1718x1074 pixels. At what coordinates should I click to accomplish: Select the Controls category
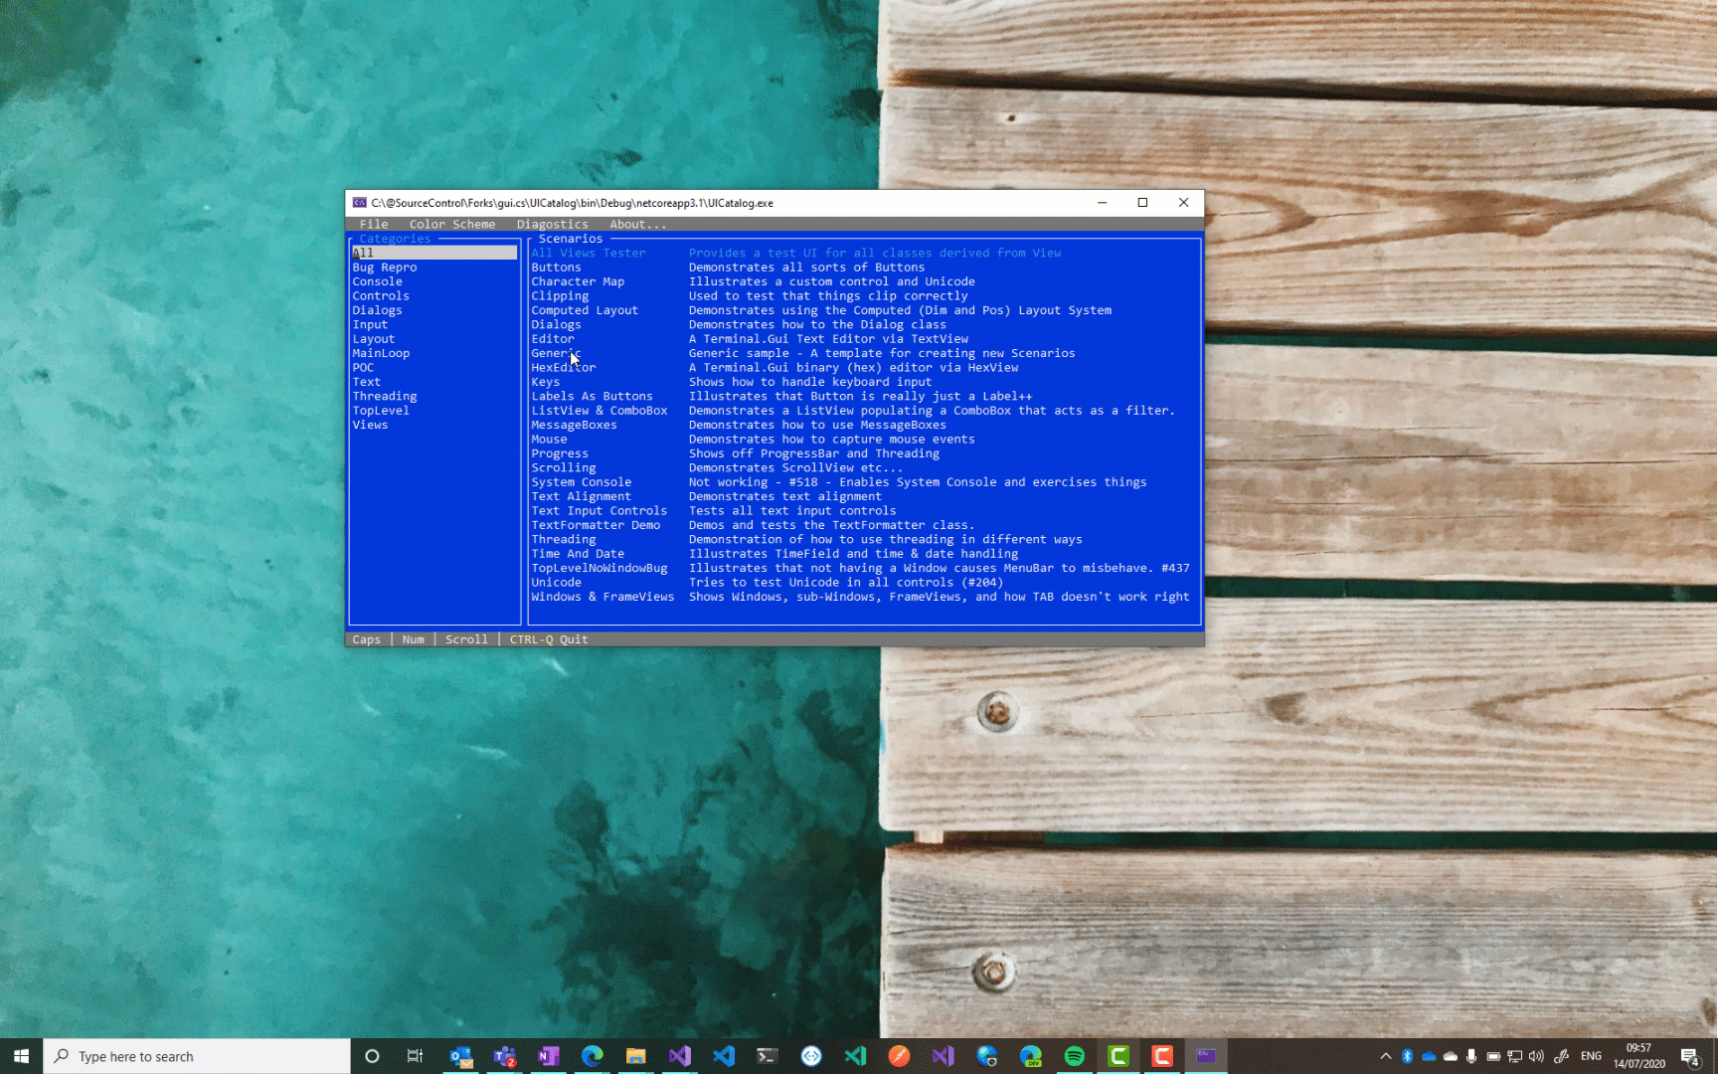point(381,296)
